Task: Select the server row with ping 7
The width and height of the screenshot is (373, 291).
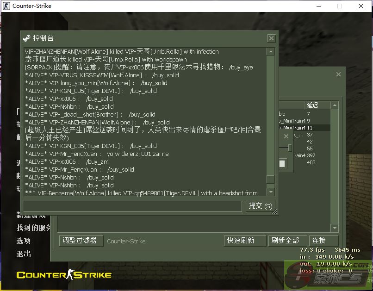Action: pyautogui.click(x=305, y=114)
